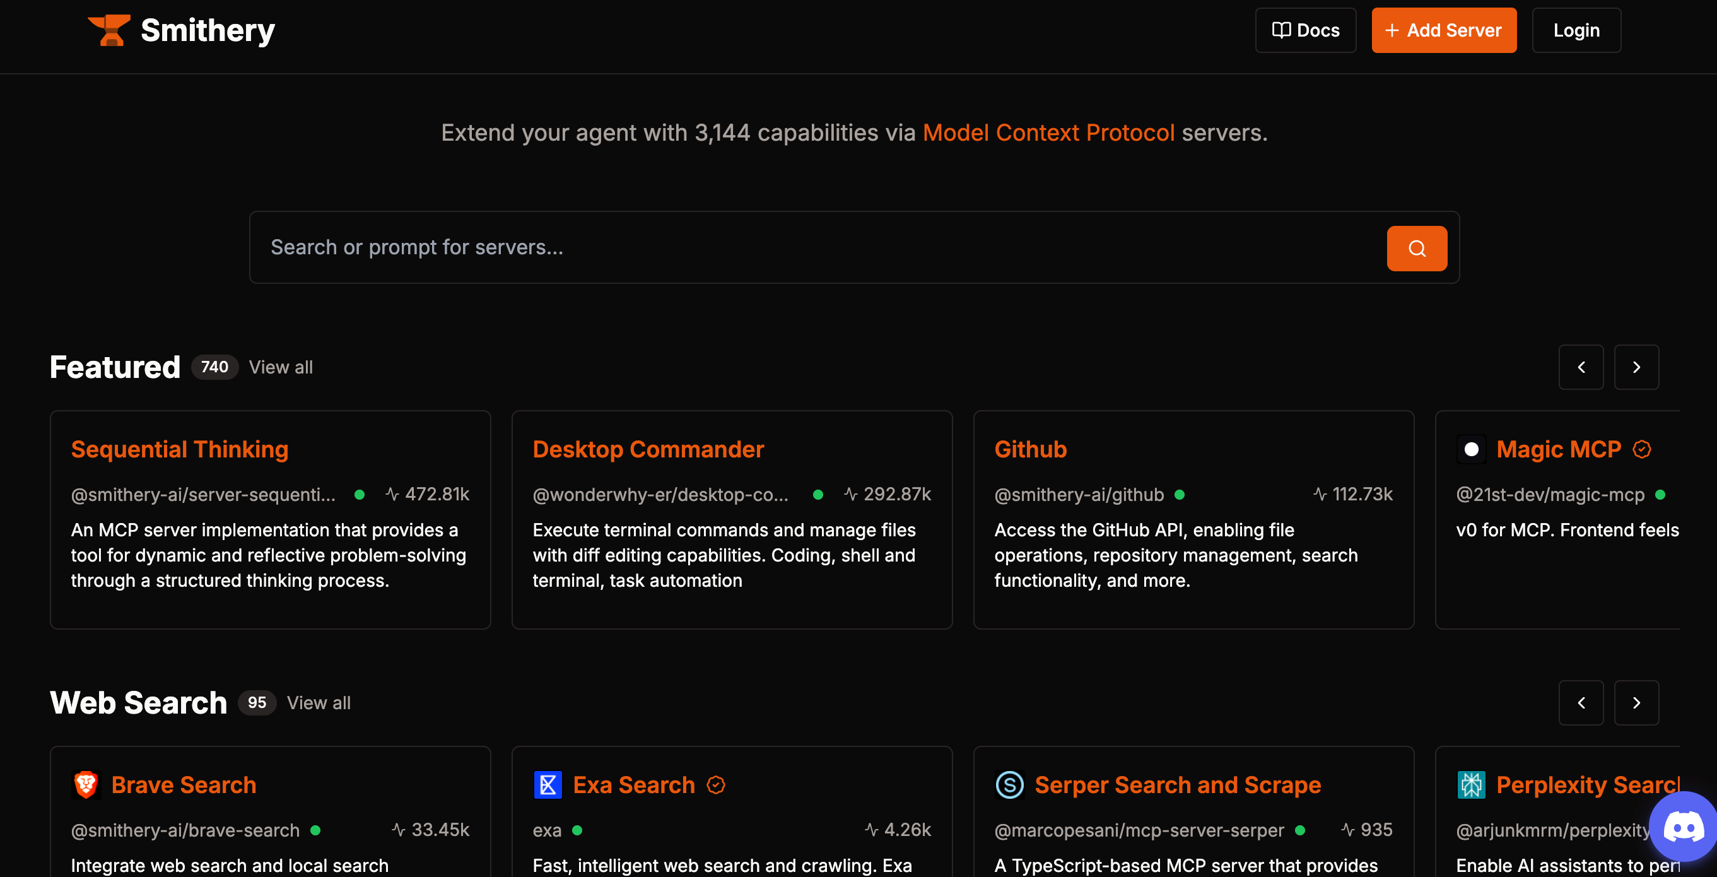Open the Sequential Thinking server card

(x=271, y=519)
